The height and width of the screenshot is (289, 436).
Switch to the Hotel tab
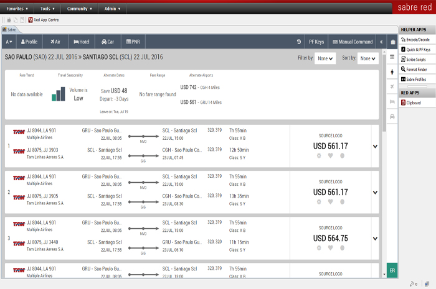[x=82, y=42]
